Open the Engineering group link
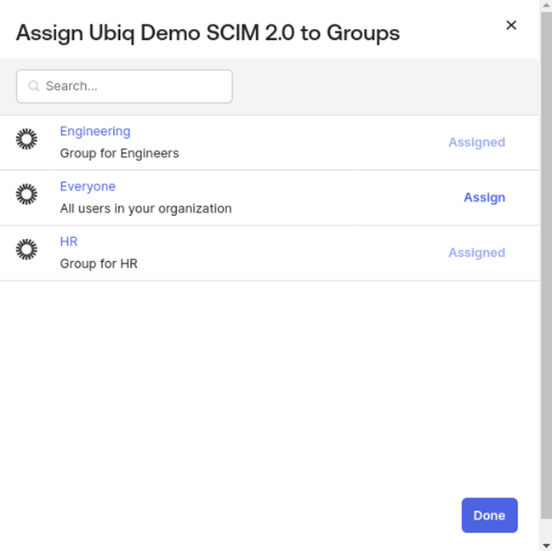Screen dimensions: 552x551 (95, 131)
